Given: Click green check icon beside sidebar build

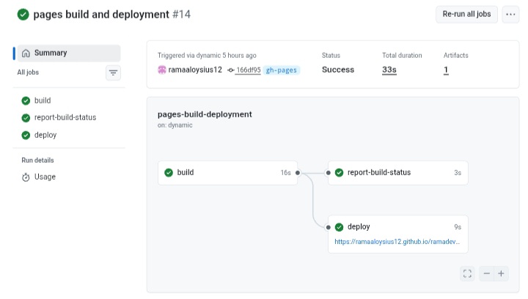Looking at the screenshot, I should 26,100.
